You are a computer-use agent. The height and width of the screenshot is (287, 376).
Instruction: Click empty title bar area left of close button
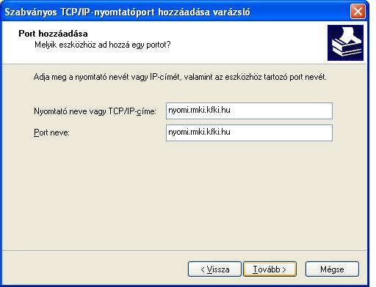coord(299,12)
